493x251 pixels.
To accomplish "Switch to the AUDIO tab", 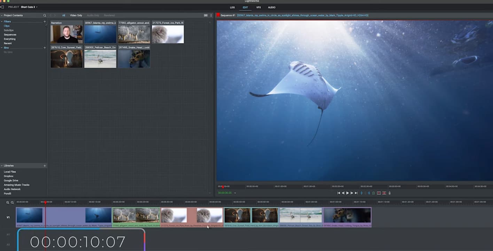I will click(x=272, y=7).
